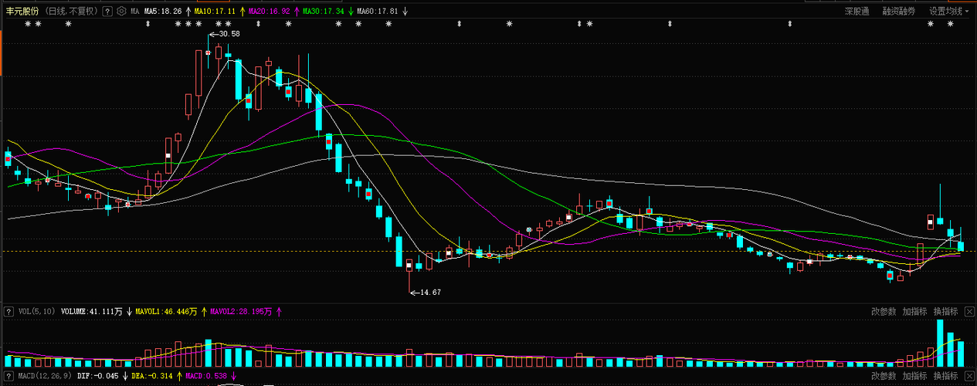Click the MAVOL2:28.195万 value
Viewport: 977px width, 386px height.
(x=242, y=312)
